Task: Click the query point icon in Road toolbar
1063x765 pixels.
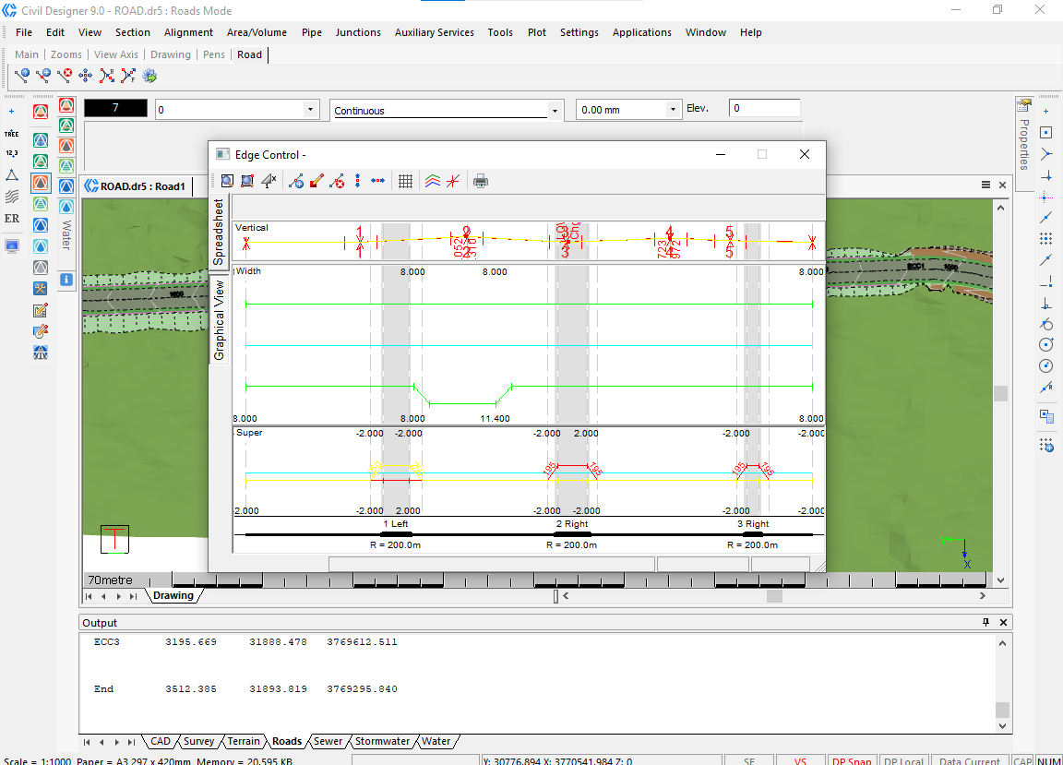Action: [x=22, y=76]
